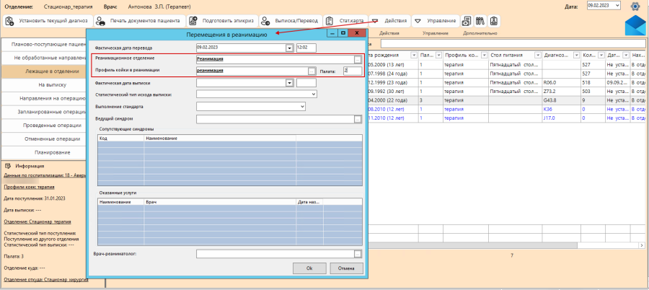The height and width of the screenshot is (290, 649).
Task: Open filter dropdown for Дата рождения column
Action: (x=413, y=55)
